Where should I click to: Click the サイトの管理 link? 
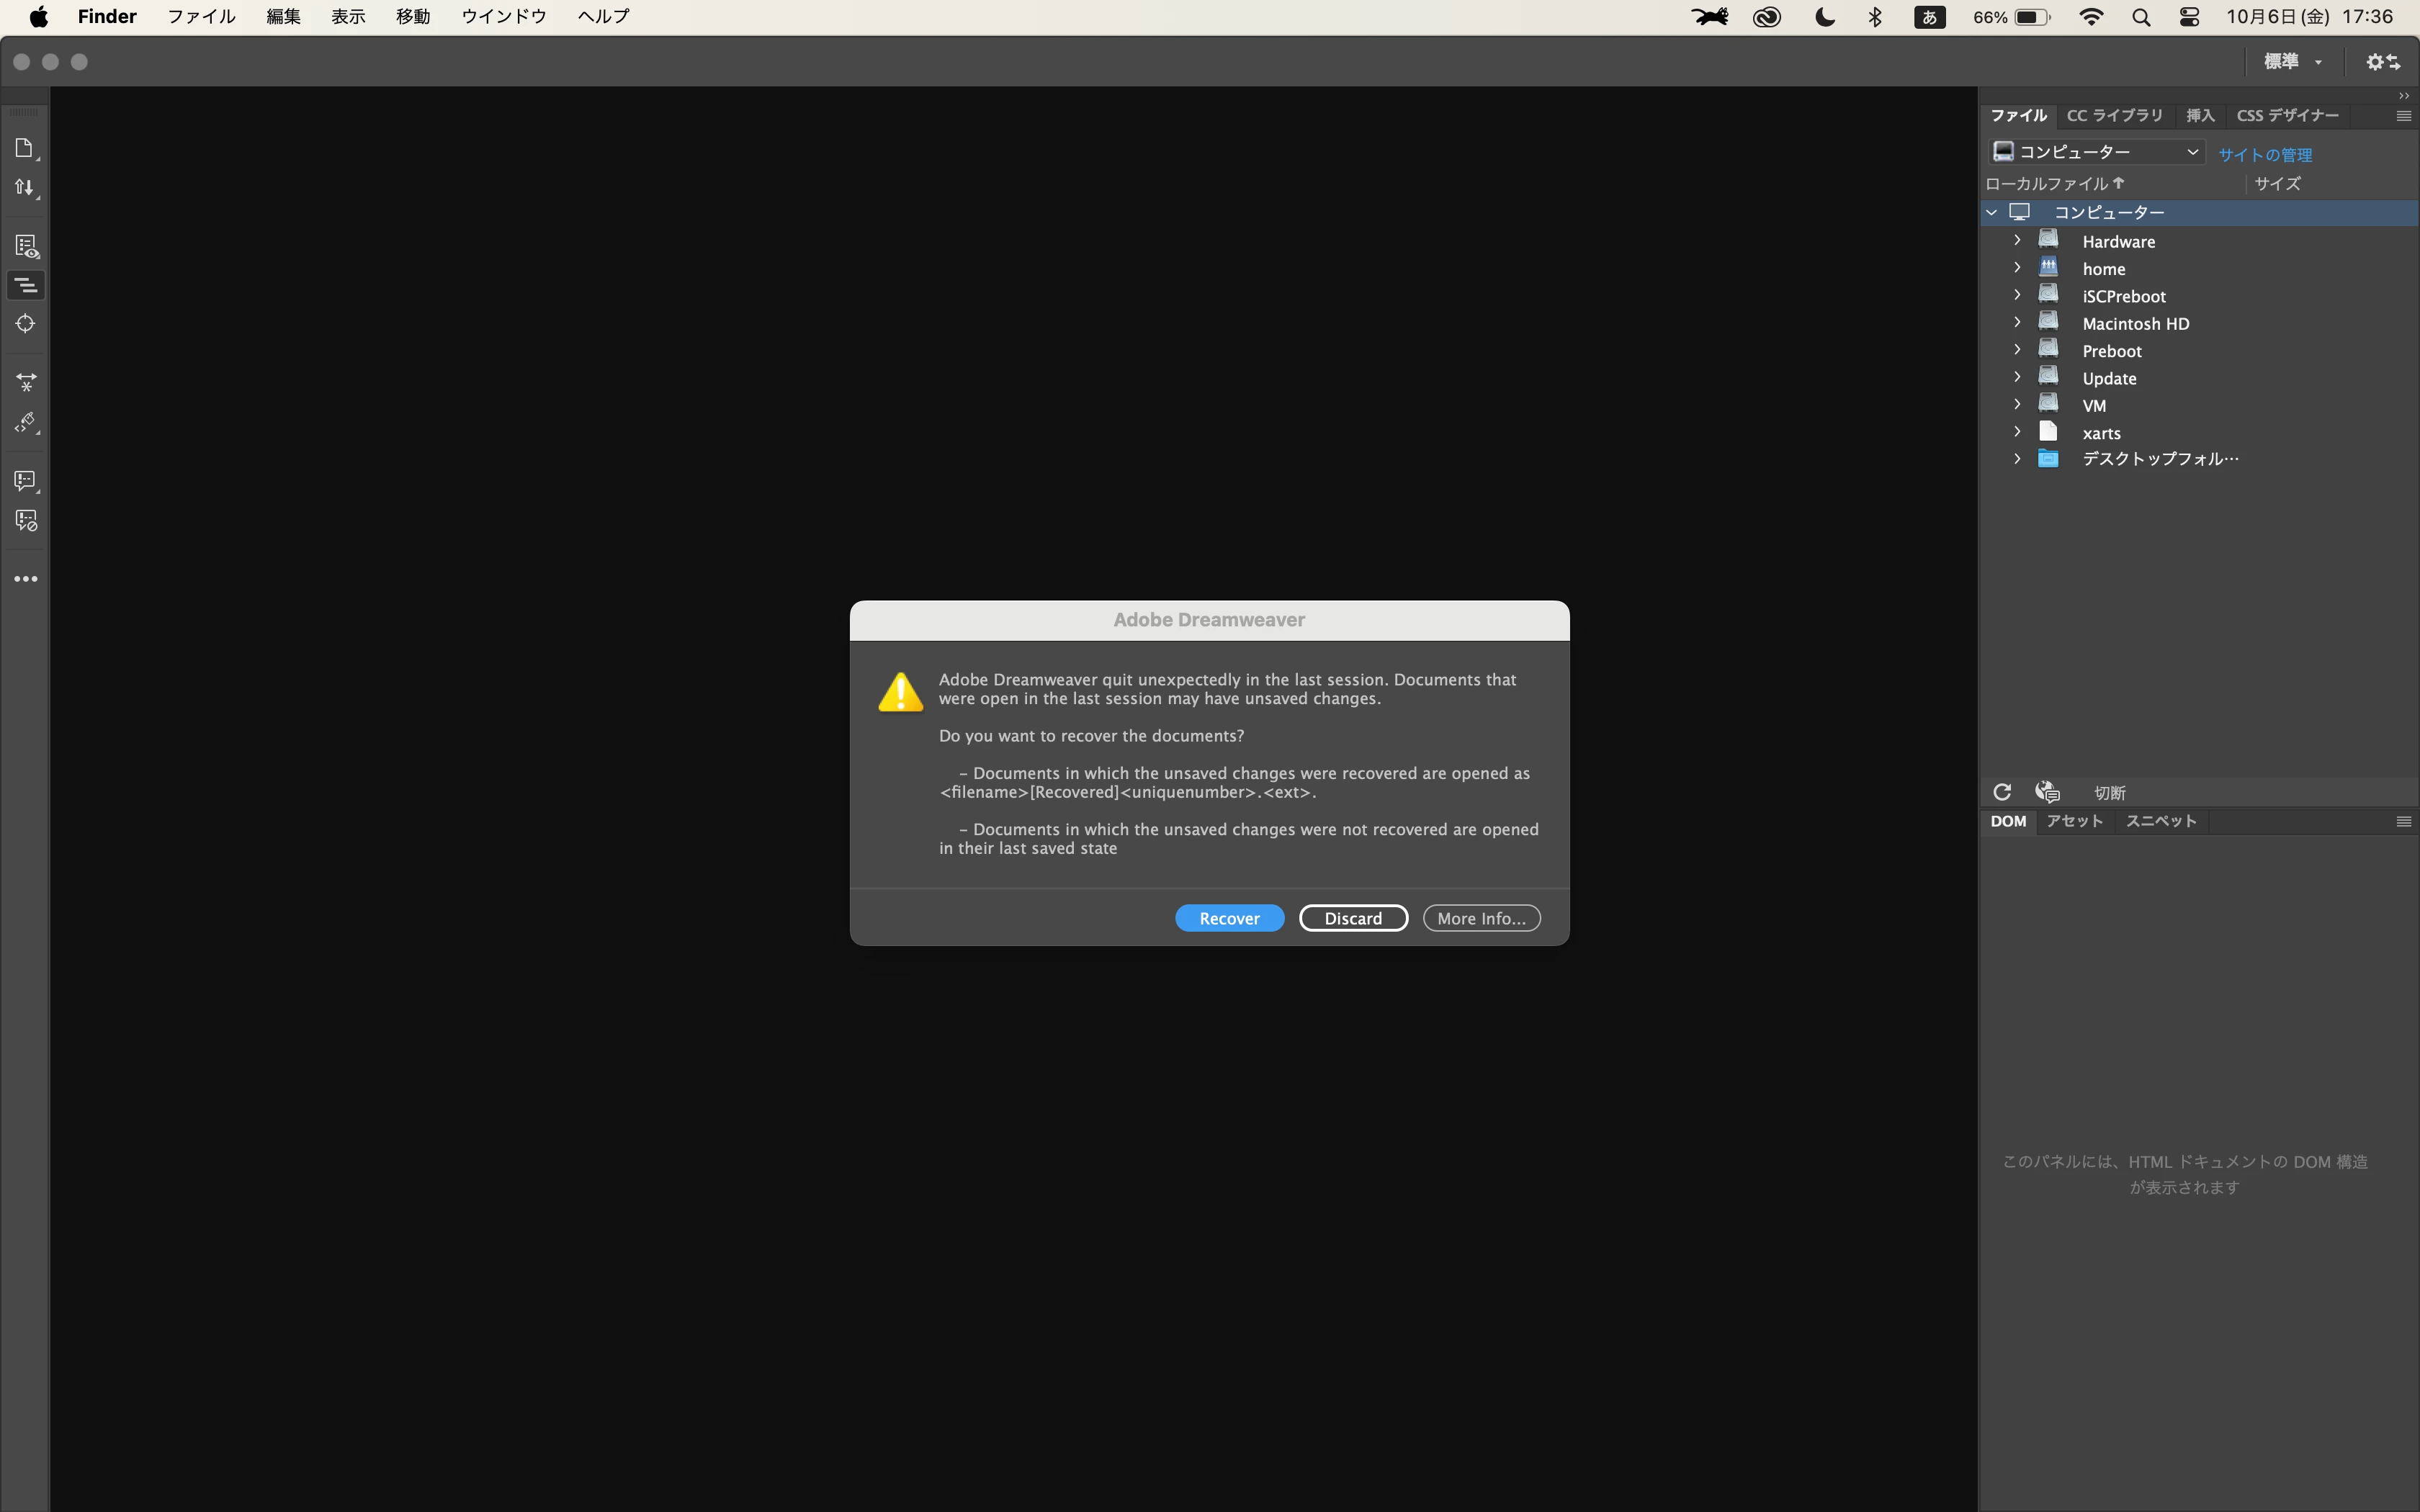coord(2264,154)
